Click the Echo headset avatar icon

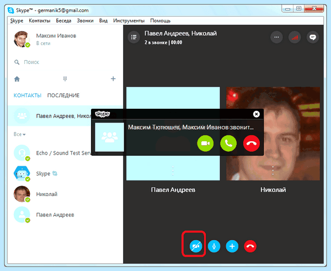point(22,153)
